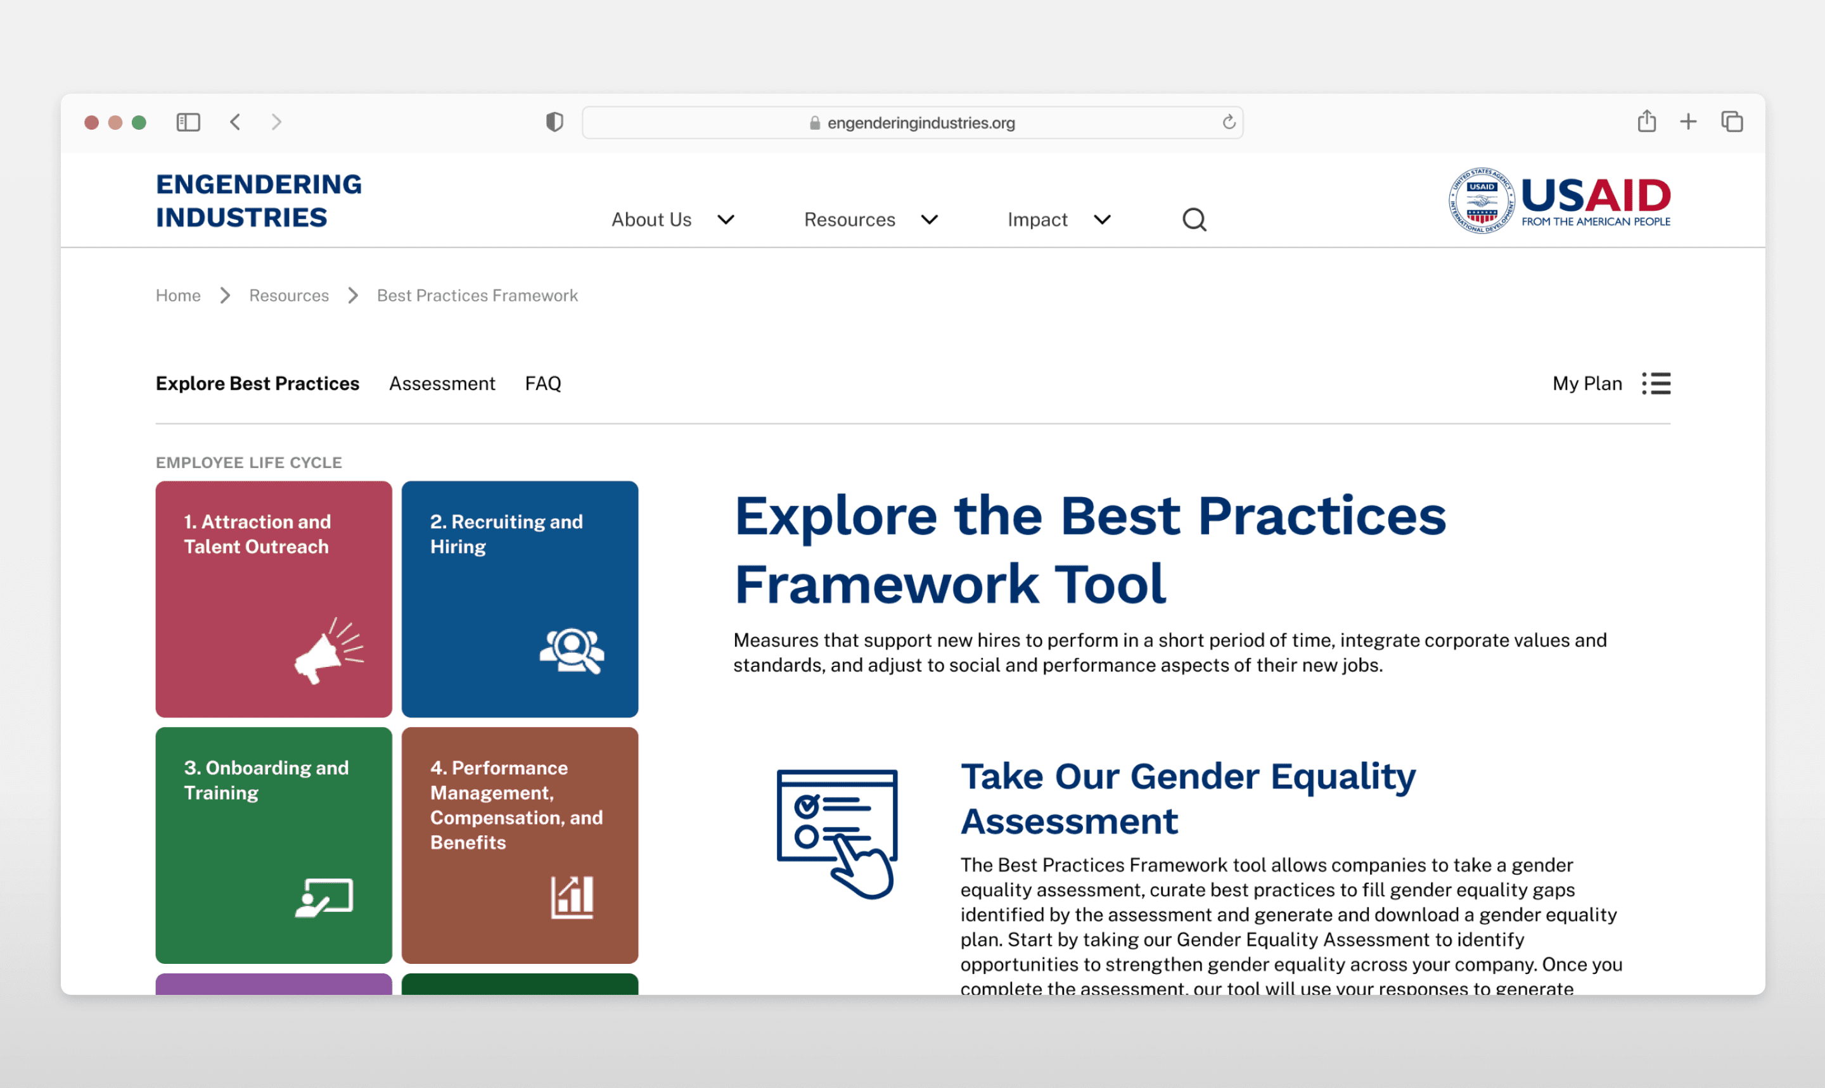Open the Onboarding and Training tile
This screenshot has height=1088, width=1825.
274,845
